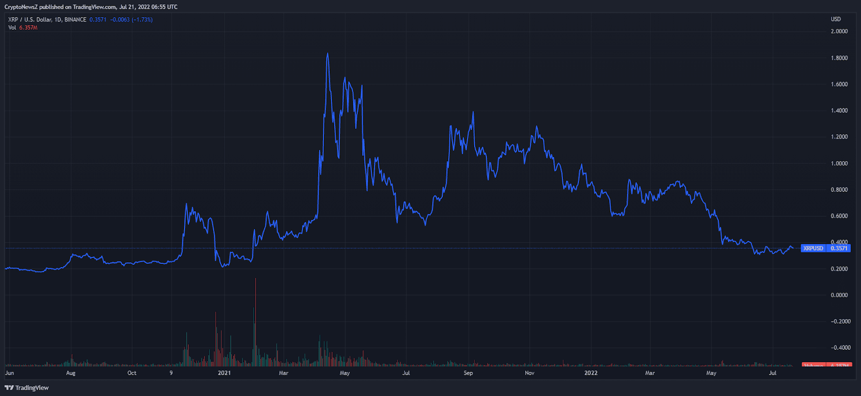Click the 'Mar' label right after 2021
The image size is (861, 396).
click(x=284, y=373)
